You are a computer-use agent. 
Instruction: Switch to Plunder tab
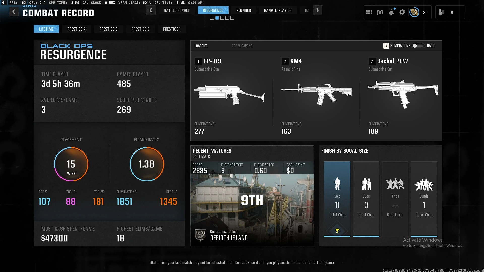tap(243, 10)
